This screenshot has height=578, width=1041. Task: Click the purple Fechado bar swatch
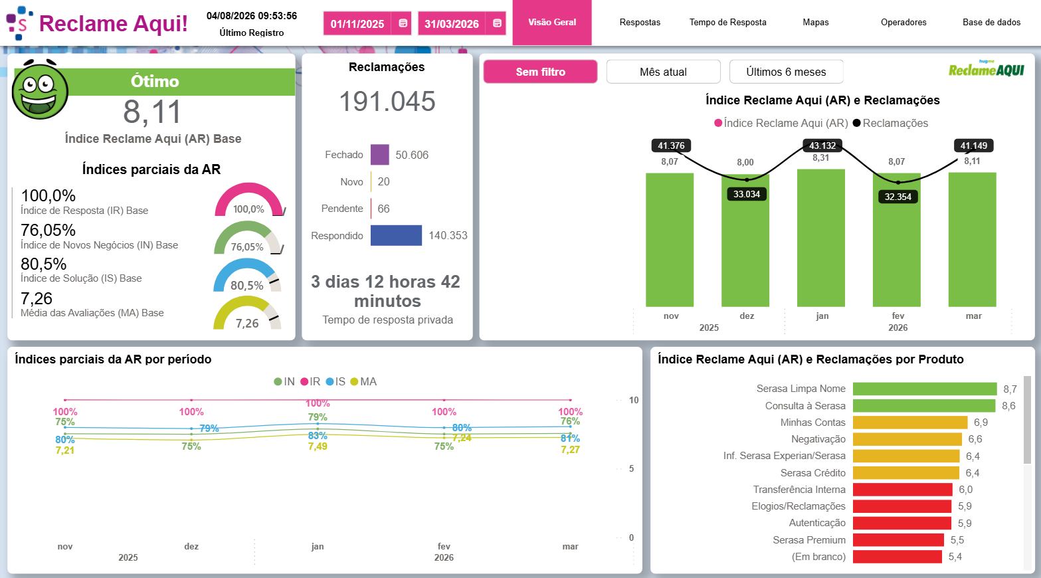coord(380,155)
